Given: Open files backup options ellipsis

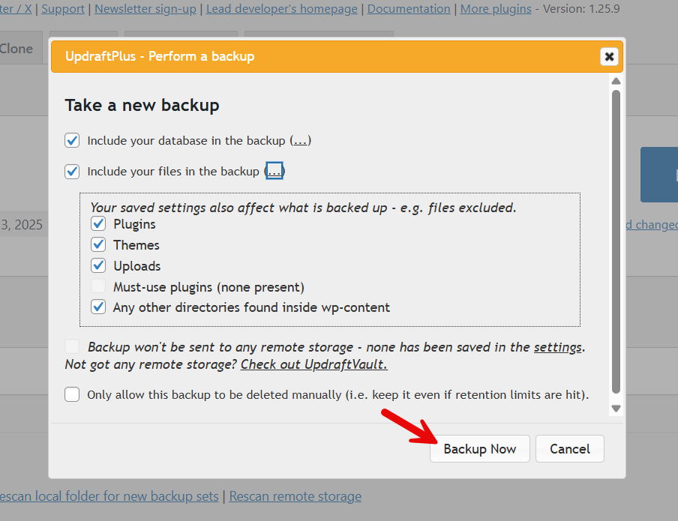Looking at the screenshot, I should tap(274, 171).
